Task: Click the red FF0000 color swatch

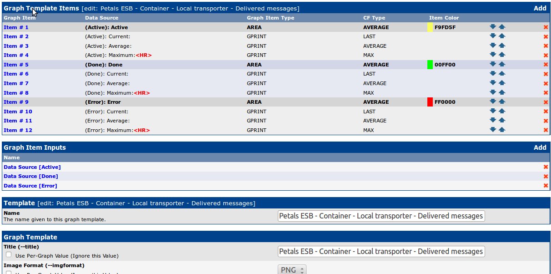Action: (430, 102)
